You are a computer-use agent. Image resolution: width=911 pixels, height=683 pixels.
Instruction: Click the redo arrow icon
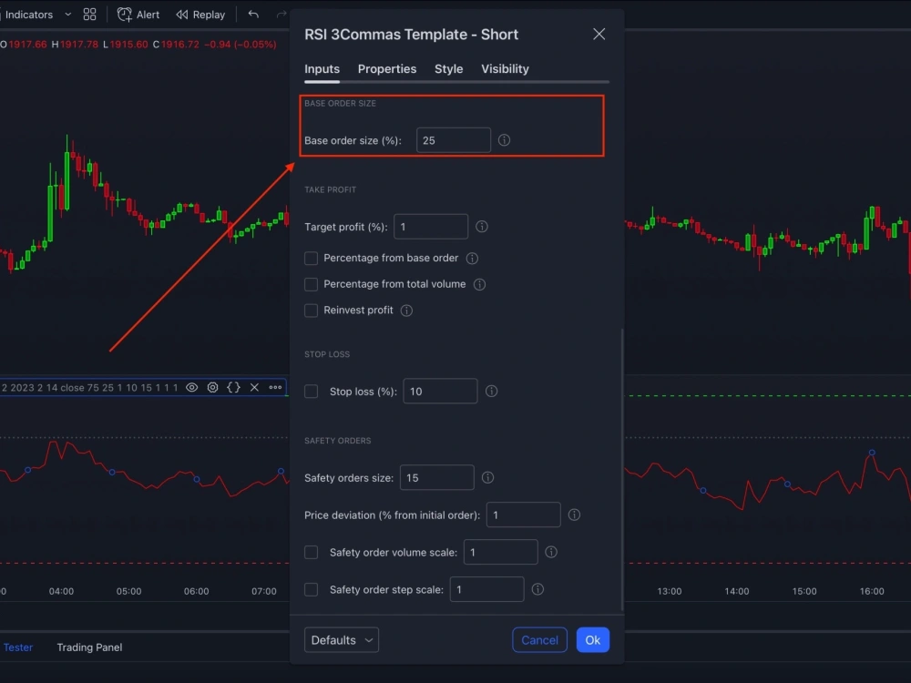click(281, 15)
